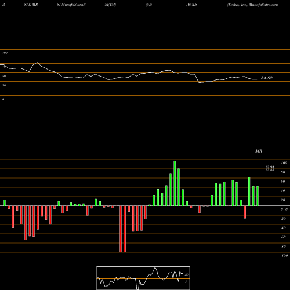Click the MunafaSutra.com header text
The height and width of the screenshot is (290, 290).
[x=263, y=5]
